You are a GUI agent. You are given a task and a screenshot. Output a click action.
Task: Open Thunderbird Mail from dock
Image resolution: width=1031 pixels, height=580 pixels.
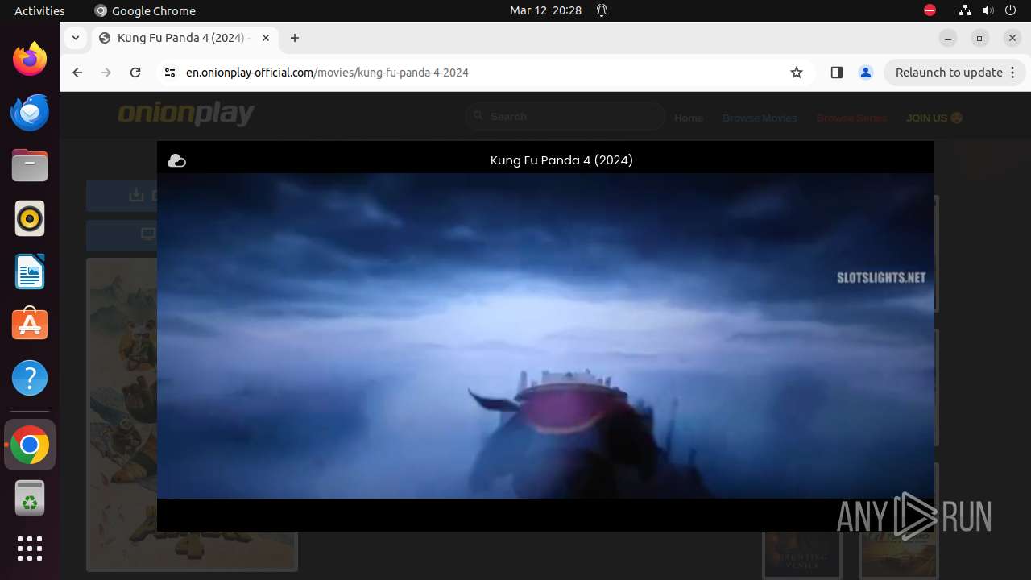30,112
